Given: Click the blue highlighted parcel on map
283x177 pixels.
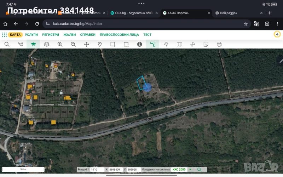Looking at the screenshot, I should point(141,83).
